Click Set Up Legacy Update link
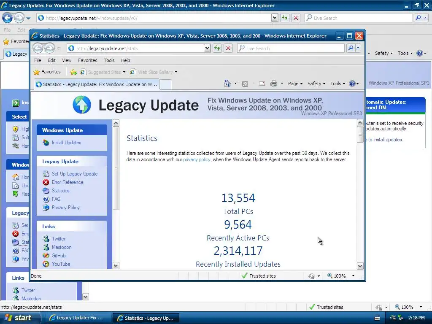Viewport: 432px width, 324px height. [75, 174]
